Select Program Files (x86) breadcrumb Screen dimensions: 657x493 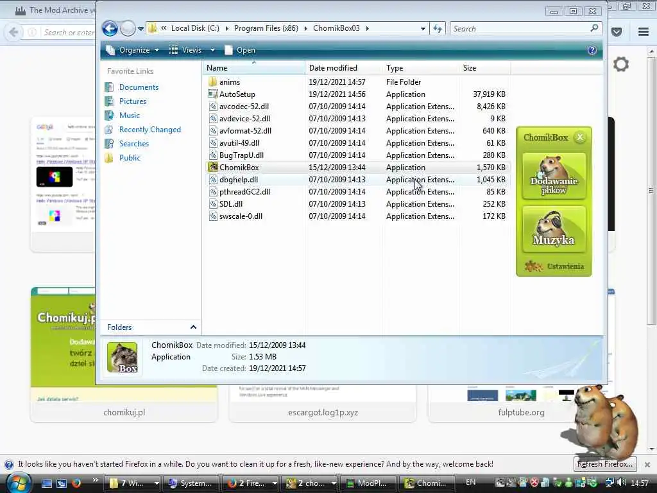tap(266, 28)
